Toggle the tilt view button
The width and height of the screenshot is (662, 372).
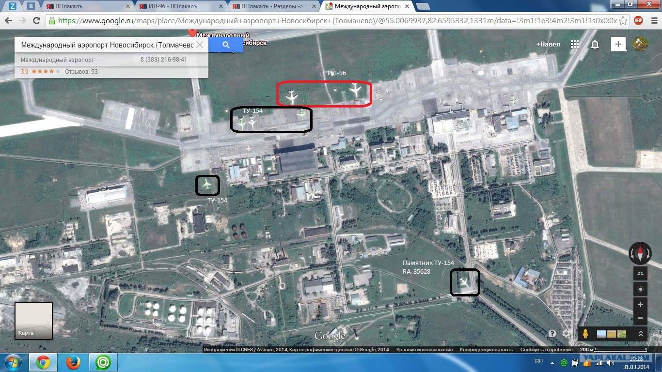pyautogui.click(x=640, y=273)
